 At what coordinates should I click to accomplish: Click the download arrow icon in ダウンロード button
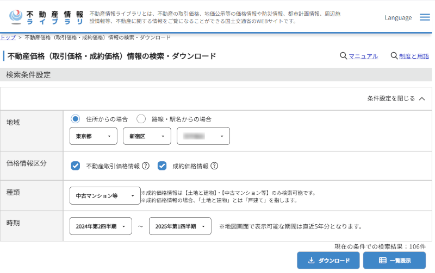pos(312,261)
